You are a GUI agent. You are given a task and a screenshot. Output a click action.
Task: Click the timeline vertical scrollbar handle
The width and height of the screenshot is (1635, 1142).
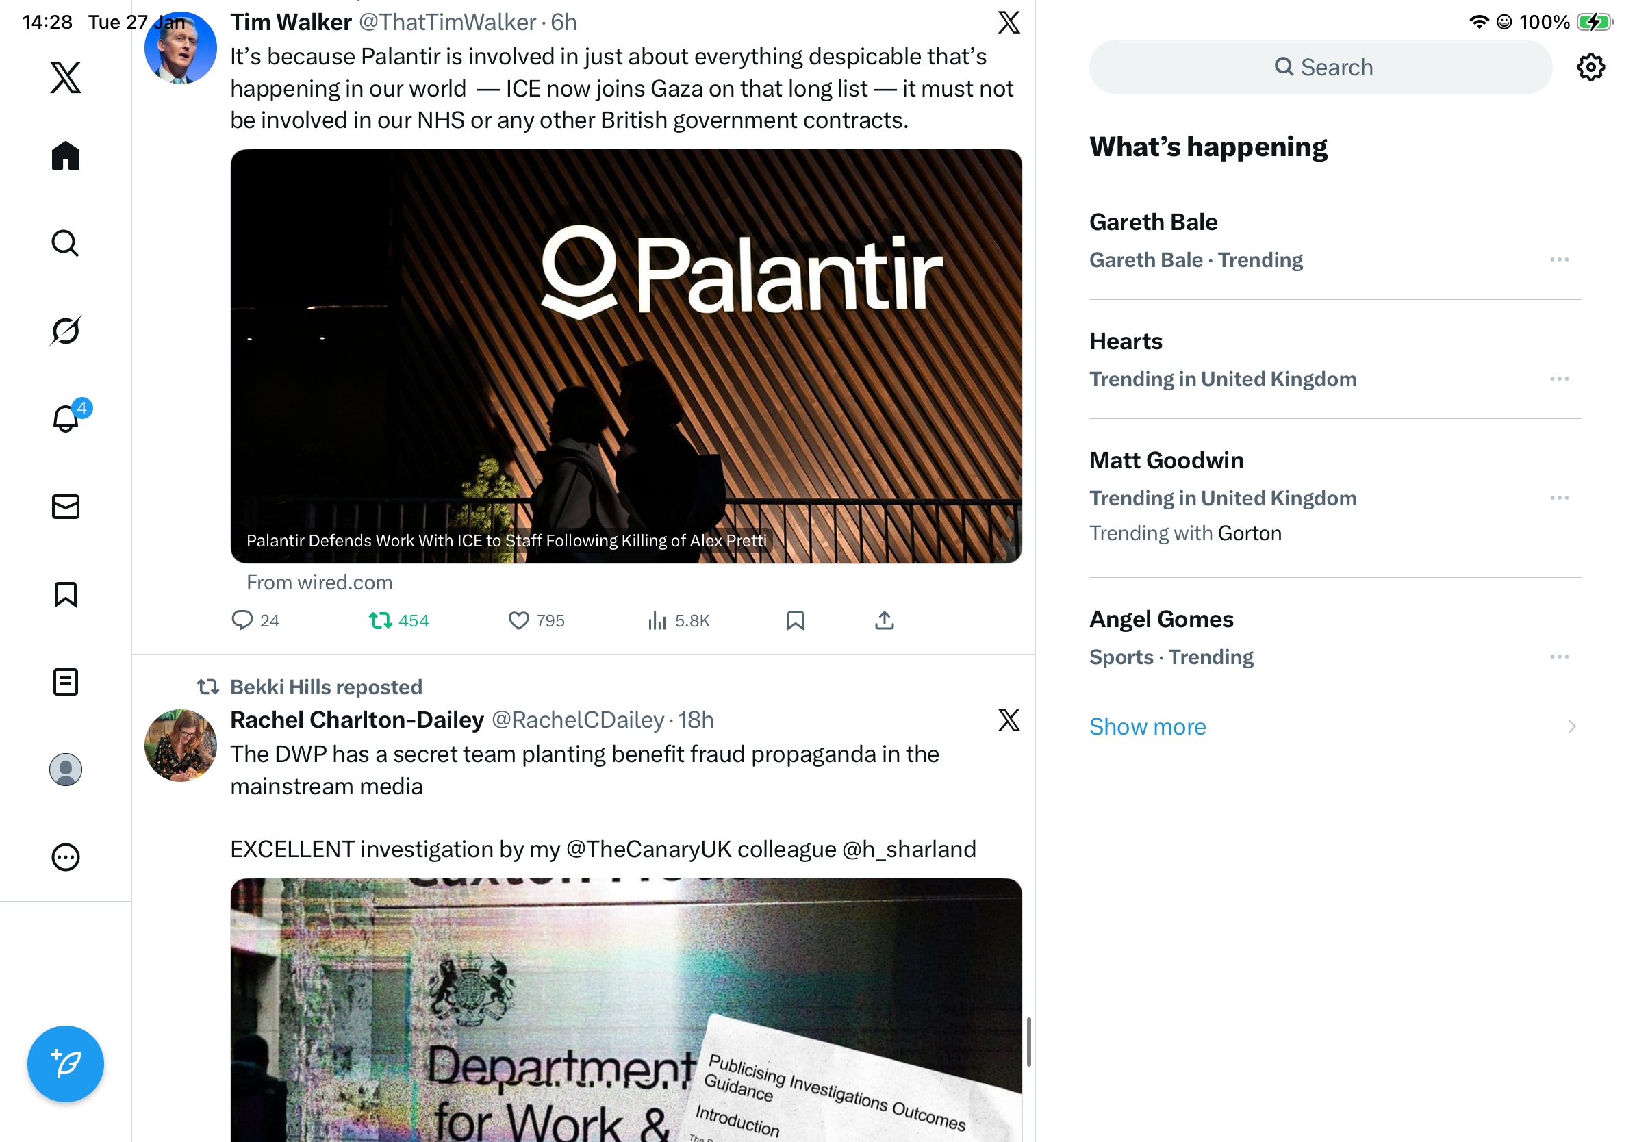pos(1028,1041)
